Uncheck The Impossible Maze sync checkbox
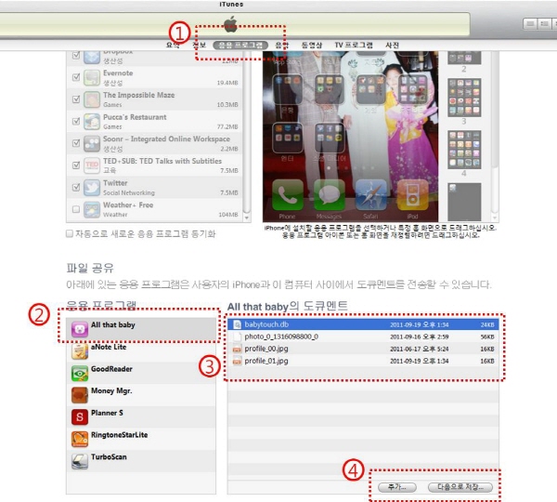The height and width of the screenshot is (502, 557). click(x=76, y=99)
